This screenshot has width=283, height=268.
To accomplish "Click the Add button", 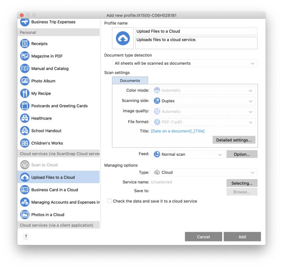I will [242, 237].
